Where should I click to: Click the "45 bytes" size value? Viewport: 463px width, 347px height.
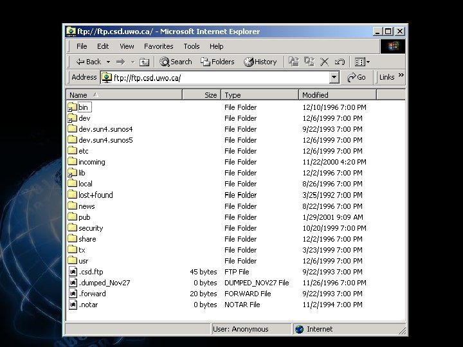coord(203,272)
